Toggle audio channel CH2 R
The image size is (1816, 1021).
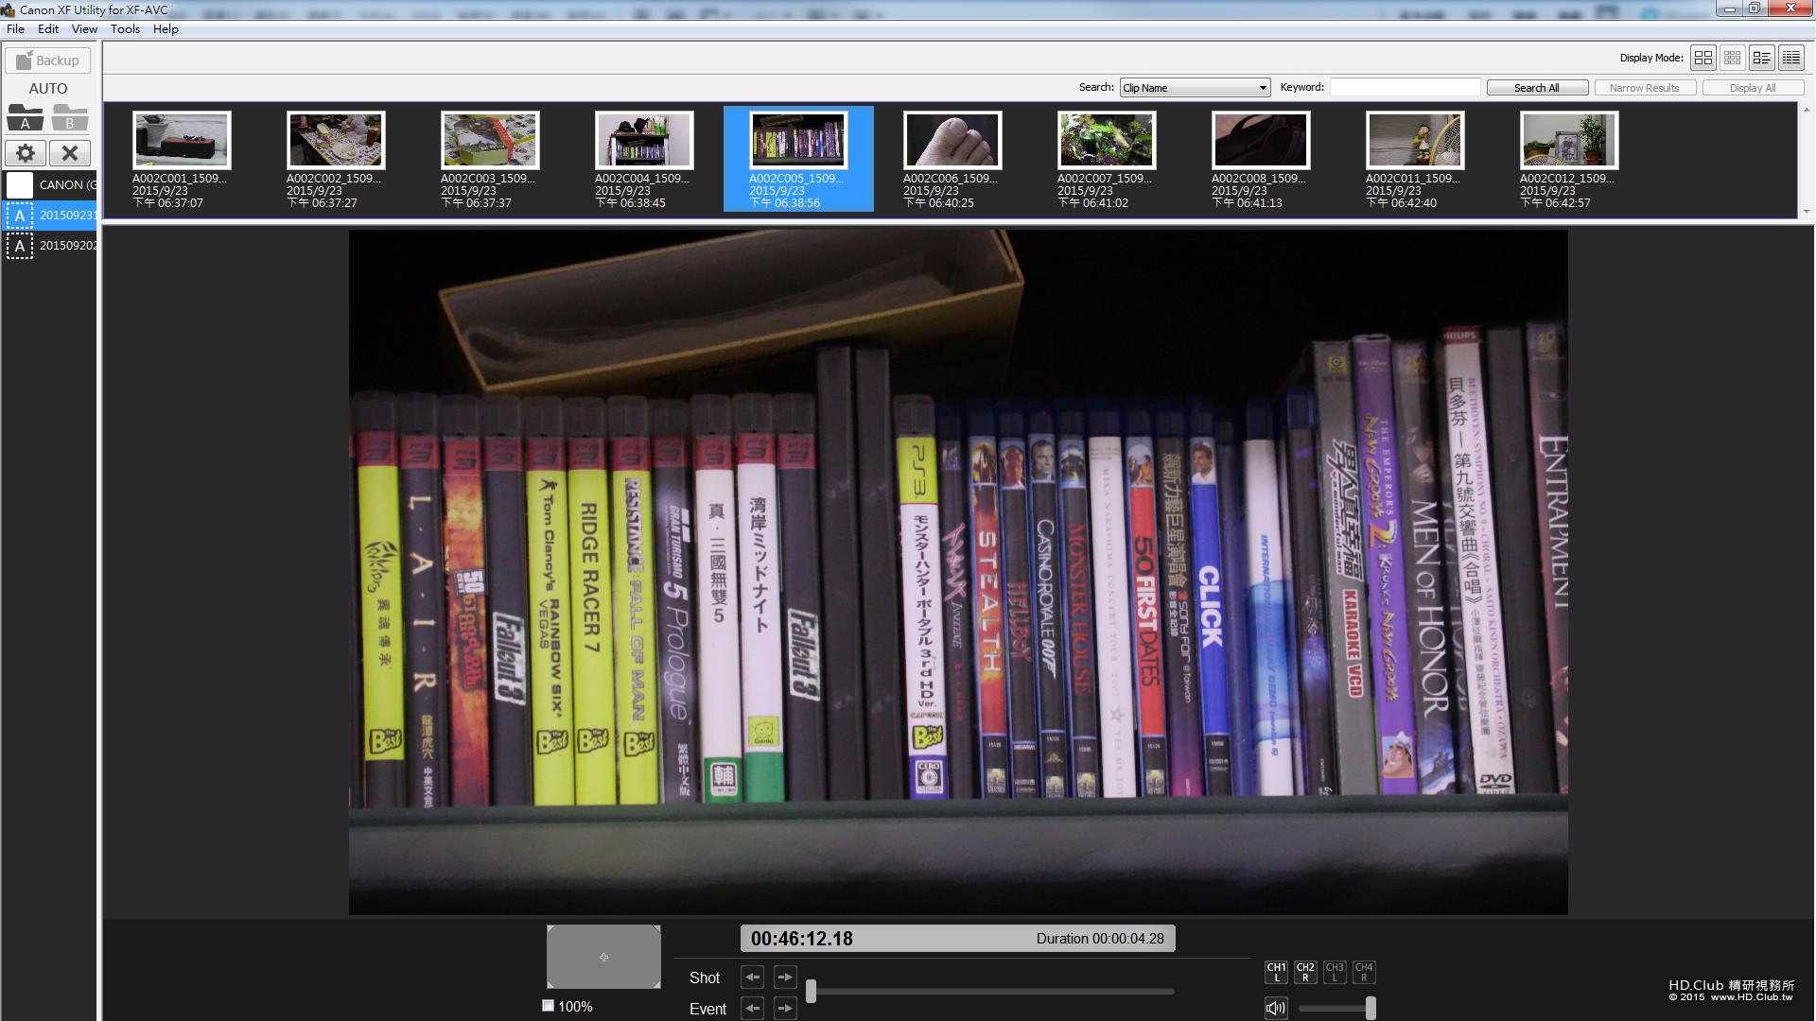coord(1305,972)
